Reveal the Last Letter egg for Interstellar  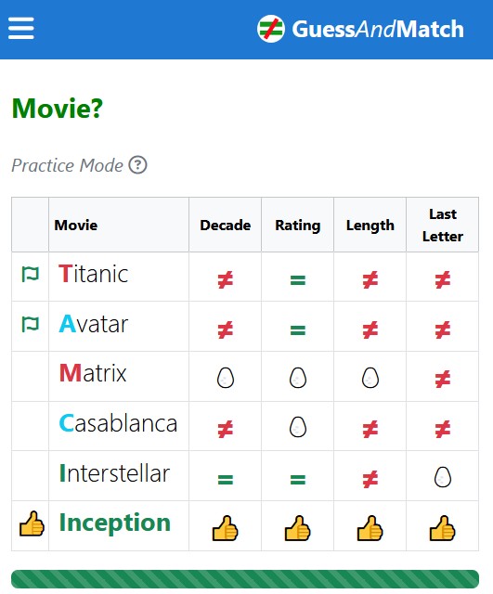coord(443,476)
